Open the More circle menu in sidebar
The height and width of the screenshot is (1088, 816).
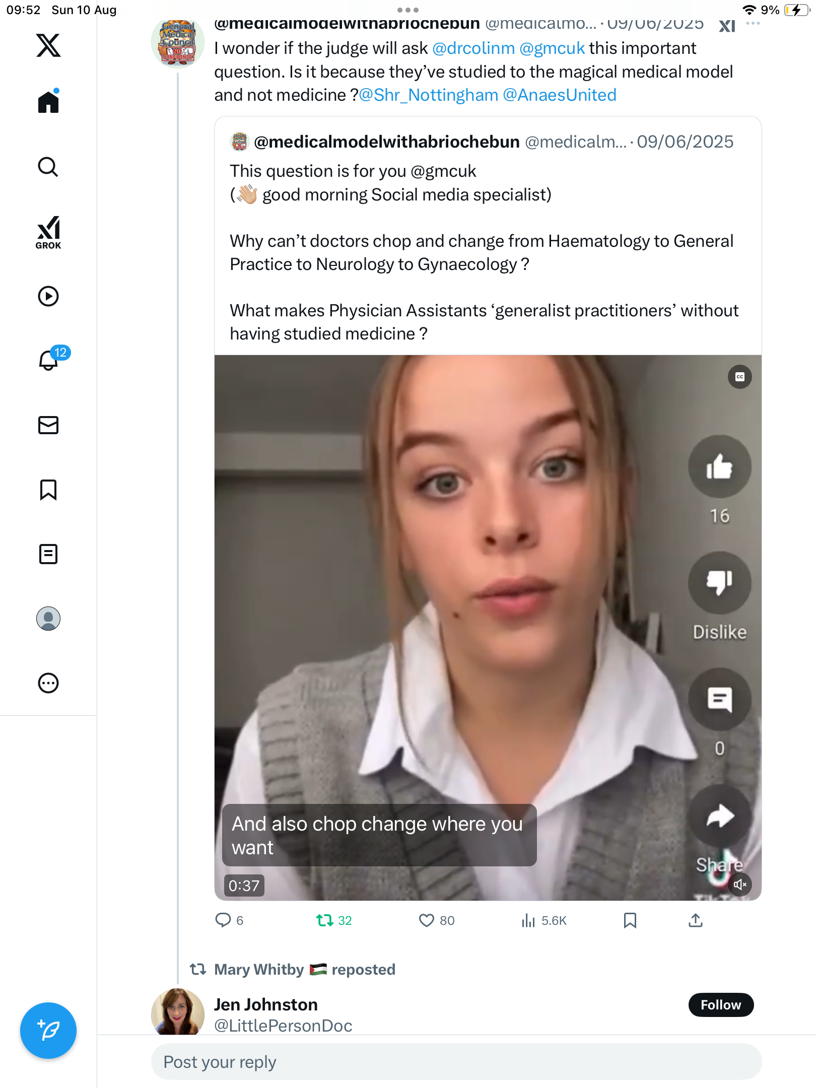[x=48, y=683]
